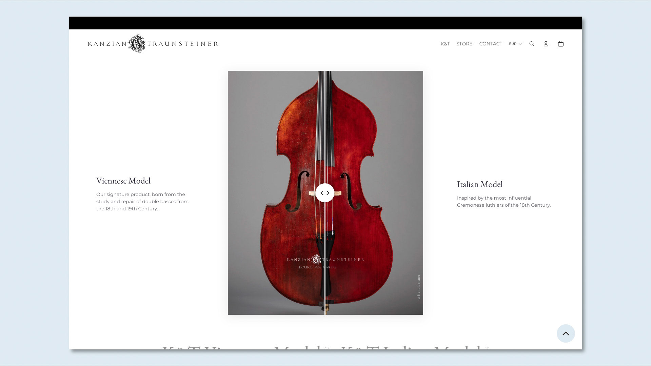
Task: Click the user account icon
Action: pos(546,44)
